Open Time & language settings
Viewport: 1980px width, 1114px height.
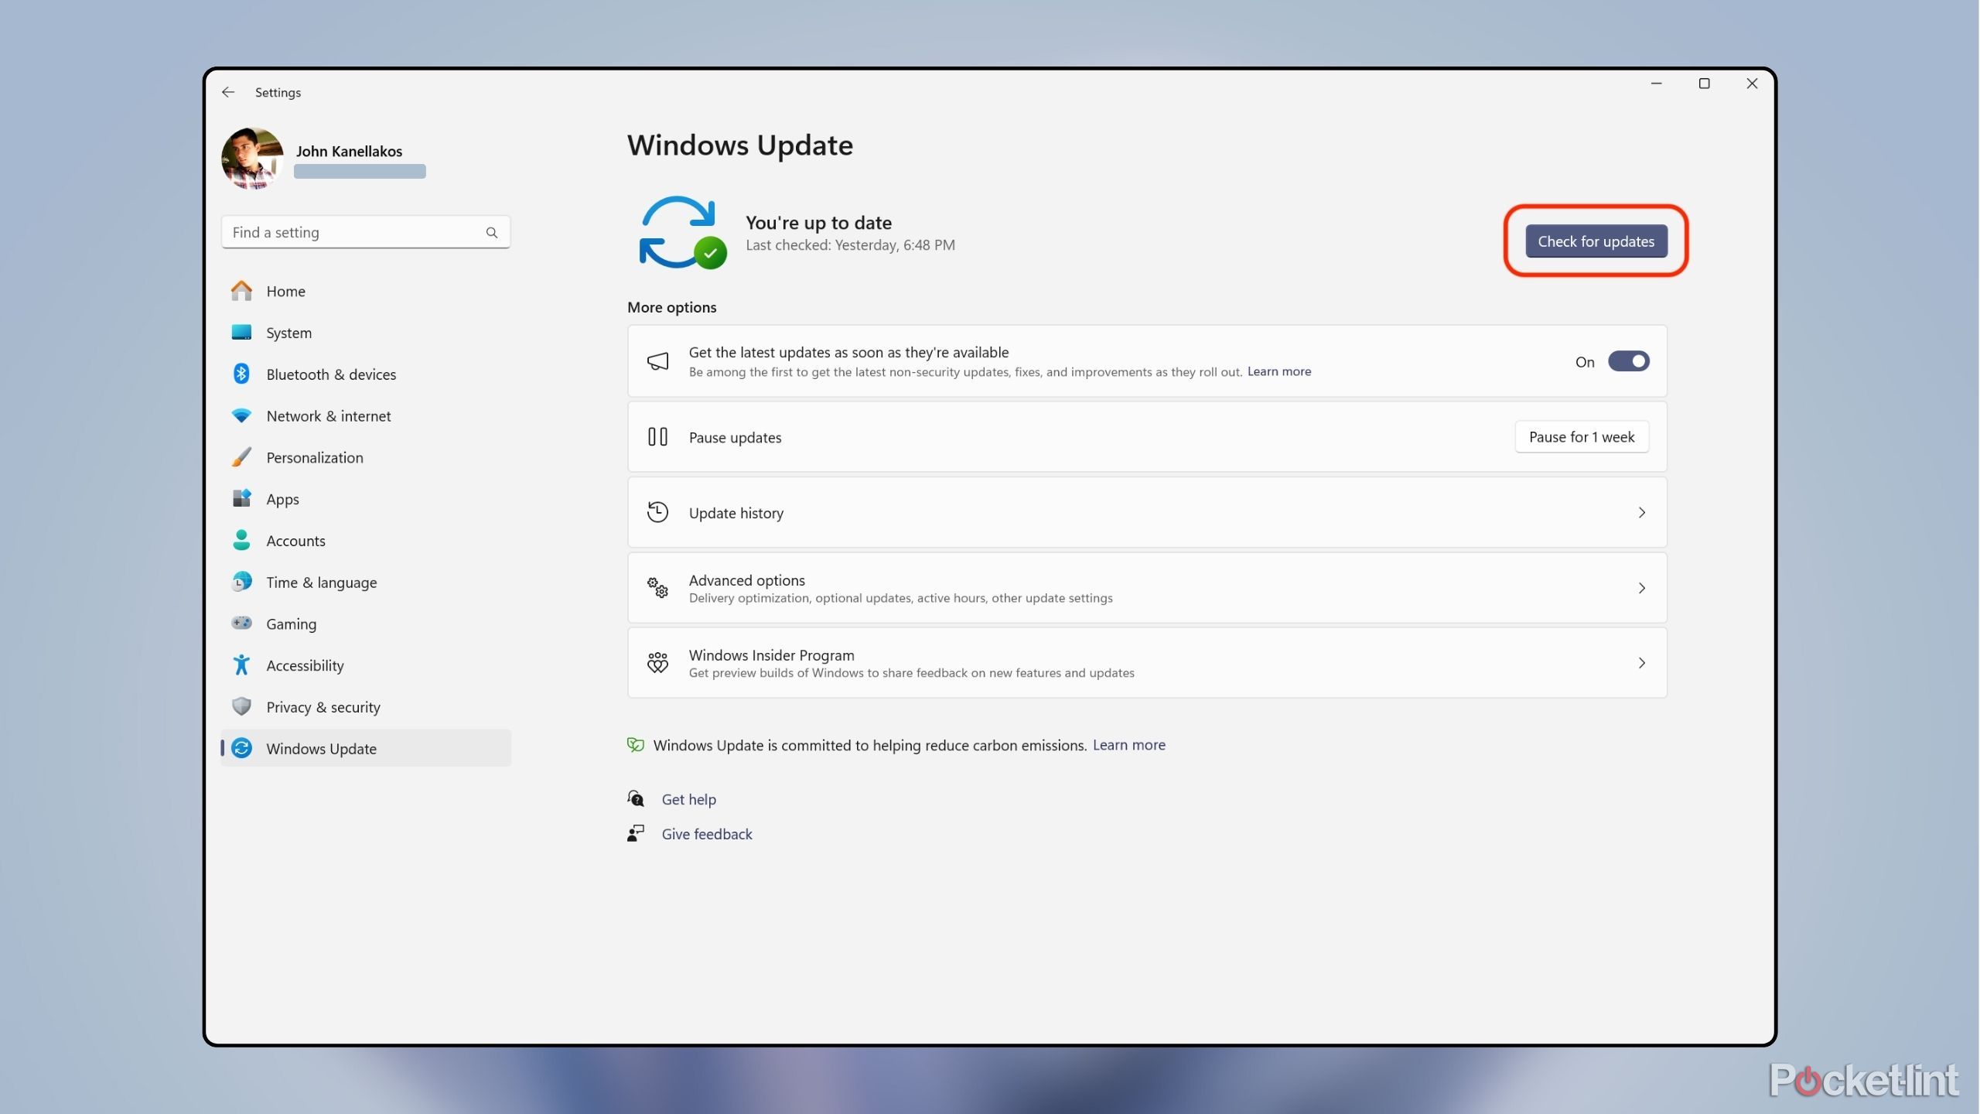coord(366,583)
